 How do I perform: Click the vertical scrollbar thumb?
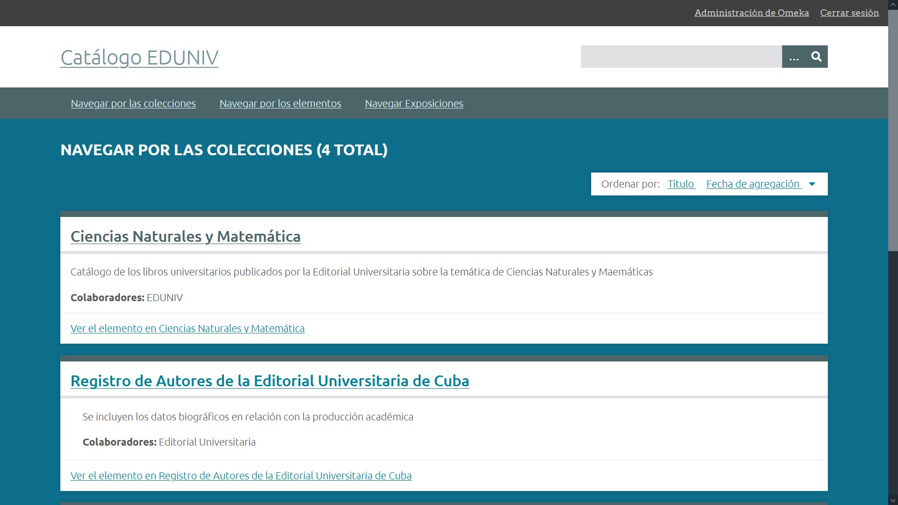[893, 130]
